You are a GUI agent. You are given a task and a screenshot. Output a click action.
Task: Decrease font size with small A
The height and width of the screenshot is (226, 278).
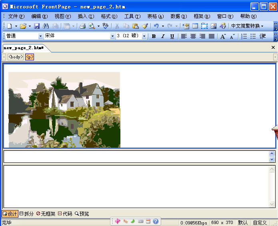pos(232,36)
